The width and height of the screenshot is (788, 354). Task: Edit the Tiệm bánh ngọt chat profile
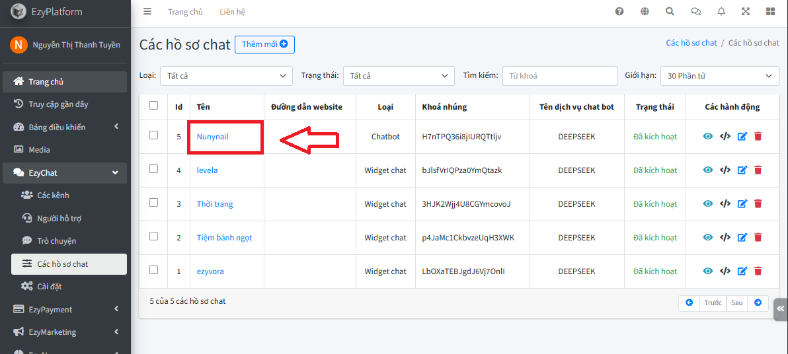click(742, 238)
